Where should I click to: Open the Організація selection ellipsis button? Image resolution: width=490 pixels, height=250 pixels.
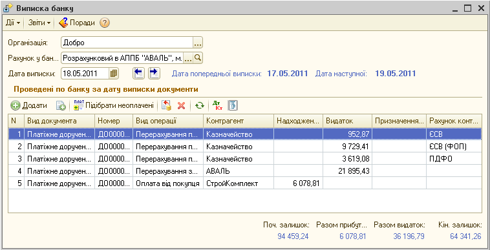coord(198,43)
